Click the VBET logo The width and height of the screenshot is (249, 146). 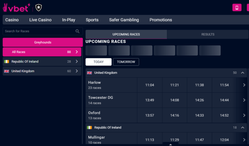[16, 7]
